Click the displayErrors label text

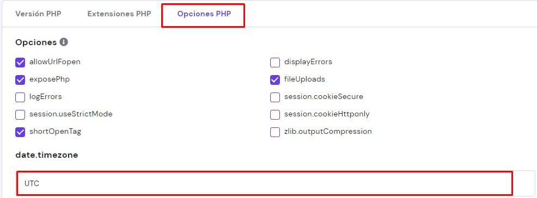point(308,62)
